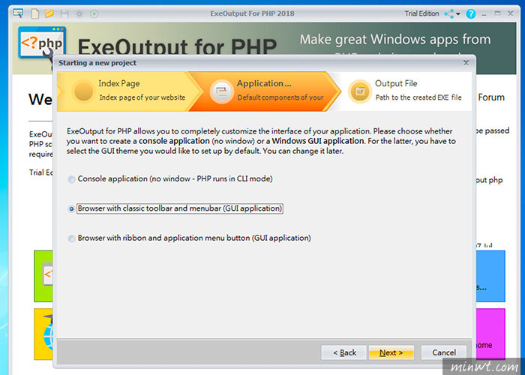The height and width of the screenshot is (375, 525).
Task: Go to the Application wizard step
Action: pos(265,91)
